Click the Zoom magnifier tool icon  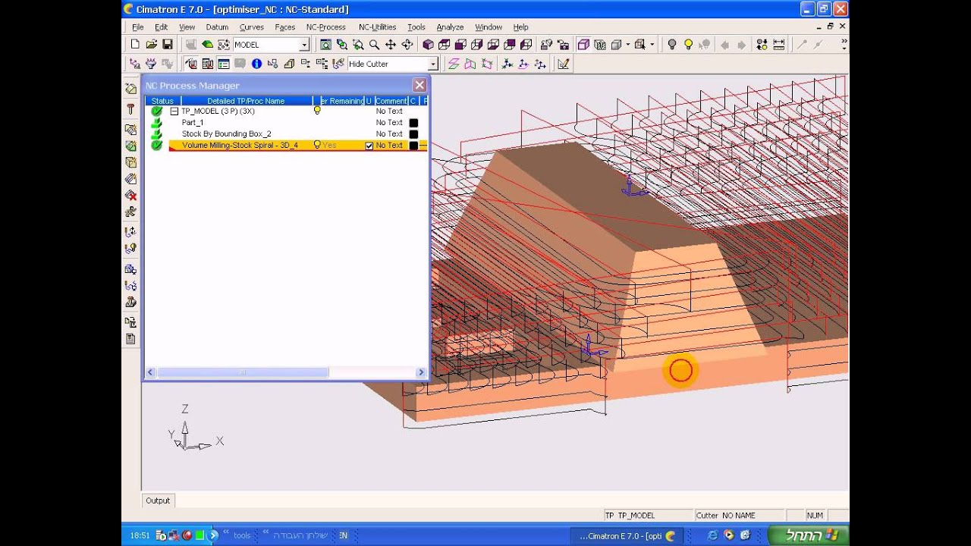[374, 45]
